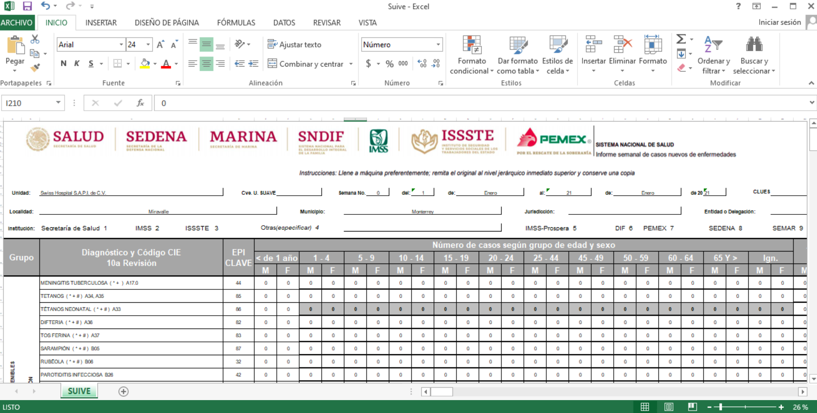The height and width of the screenshot is (413, 817).
Task: Click the Save icon in quick access toolbar
Action: 27,6
